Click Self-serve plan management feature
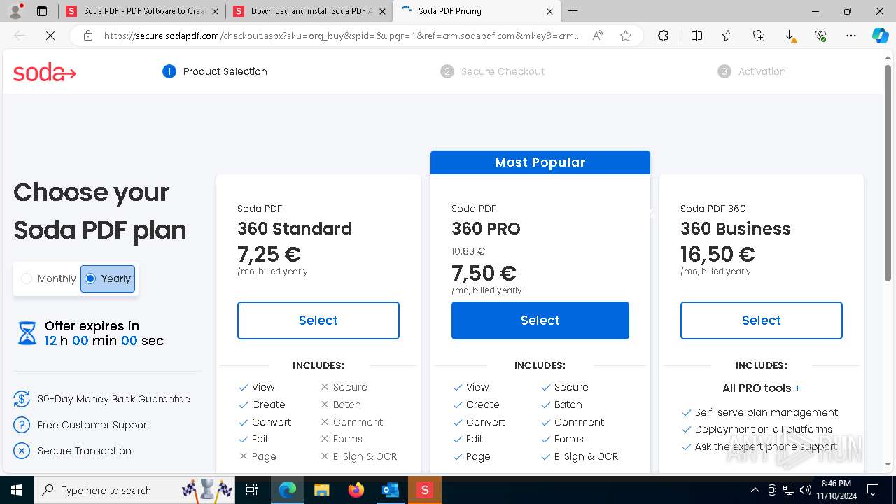This screenshot has width=896, height=504. click(x=766, y=412)
